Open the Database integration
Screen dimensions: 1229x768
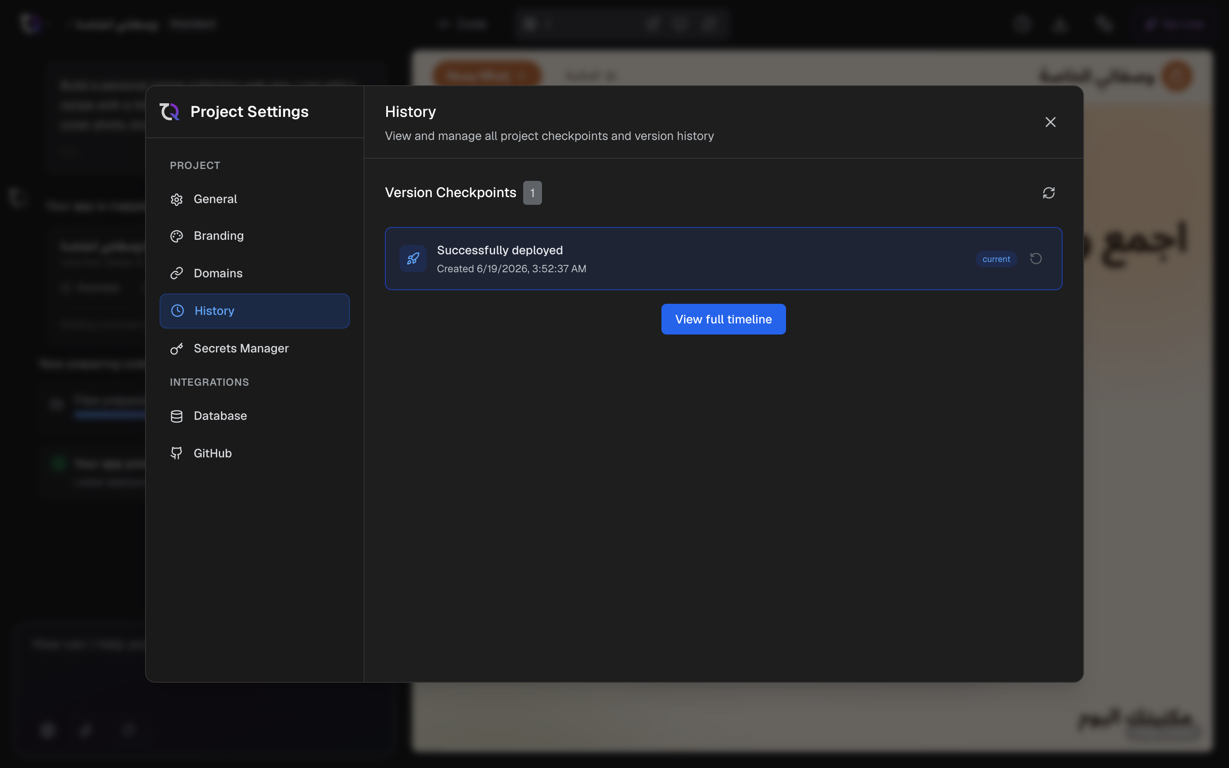point(254,416)
